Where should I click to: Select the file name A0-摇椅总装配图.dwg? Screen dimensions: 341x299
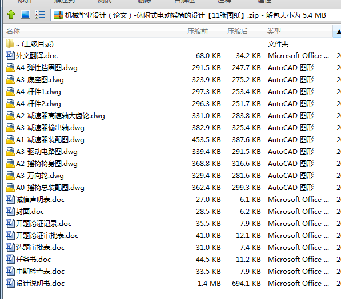(50, 187)
